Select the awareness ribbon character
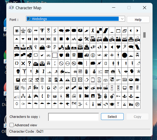Screen dimensions: 157x140 point(93,31)
